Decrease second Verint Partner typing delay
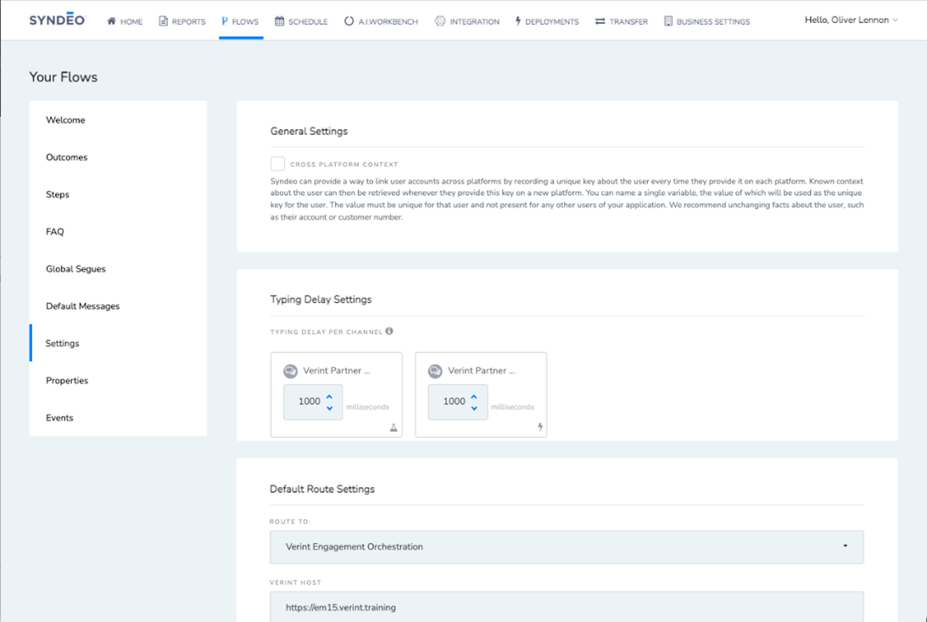 [x=474, y=408]
